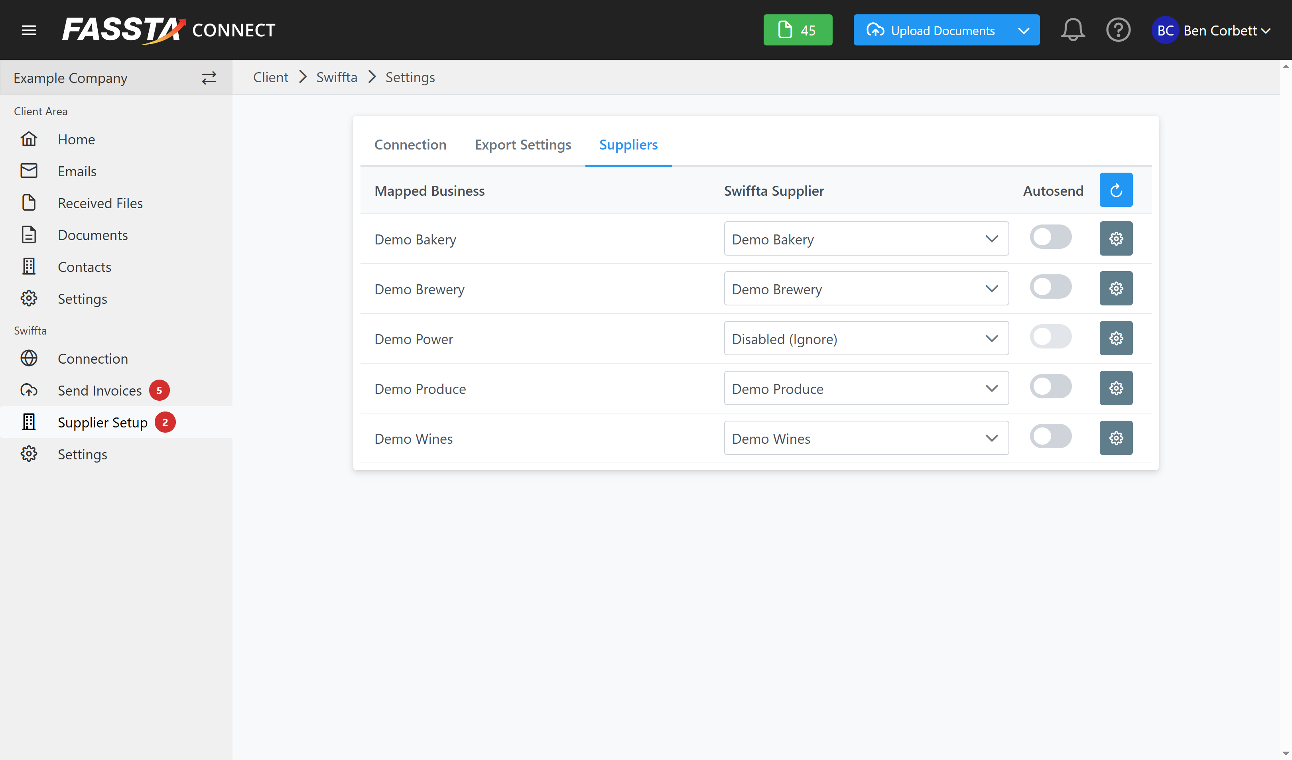Click the switch company arrows icon
This screenshot has width=1292, height=760.
tap(209, 78)
